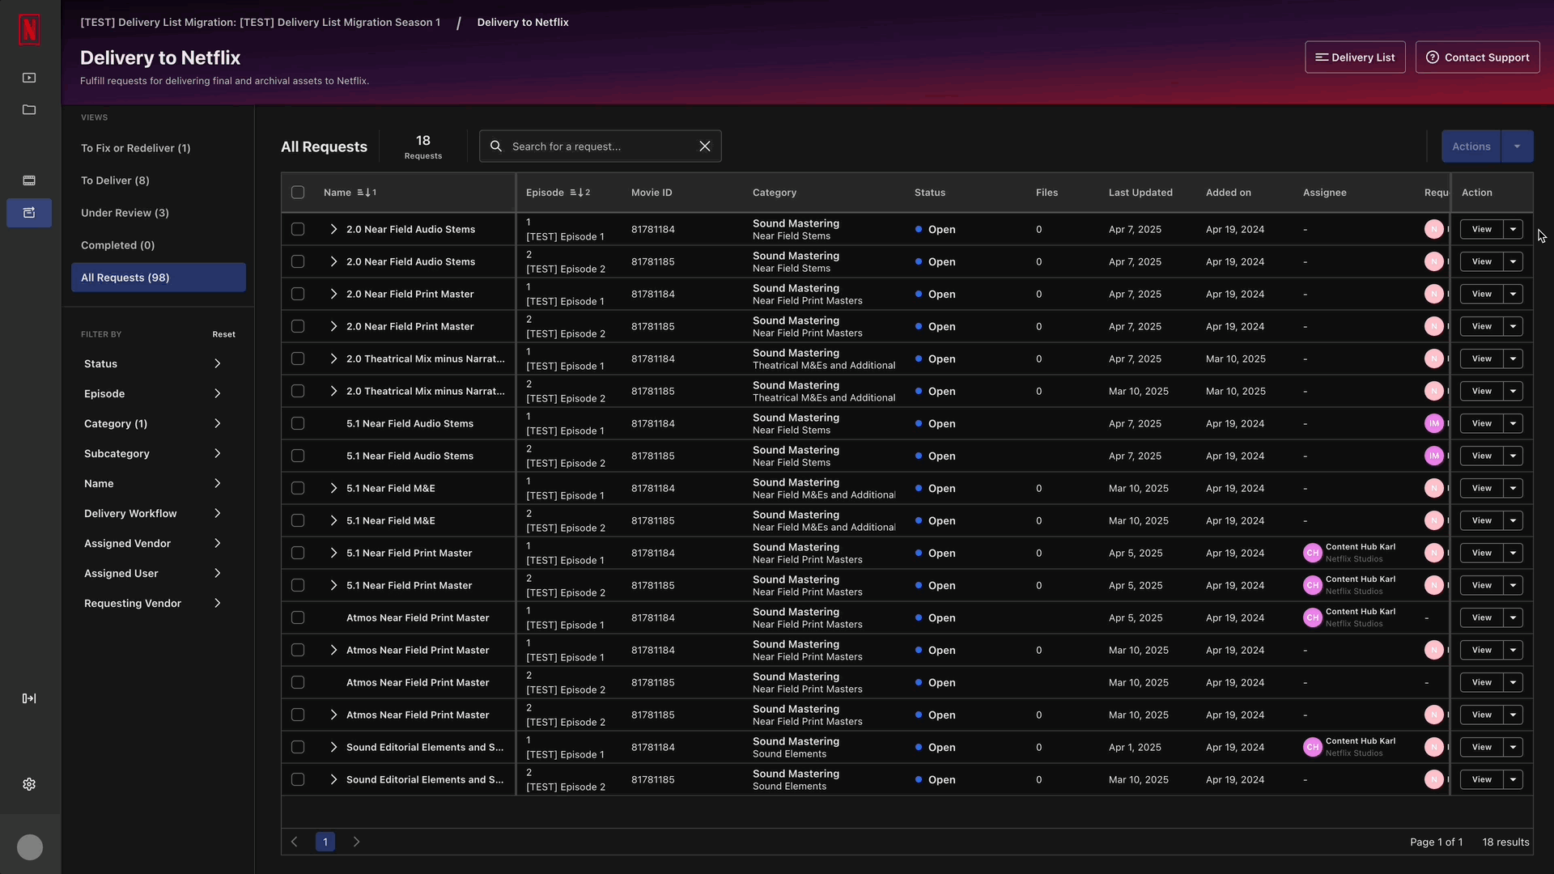The height and width of the screenshot is (874, 1554).
Task: Check 2.0 Near Field Audio Stems Episode 1 row
Action: tap(298, 229)
